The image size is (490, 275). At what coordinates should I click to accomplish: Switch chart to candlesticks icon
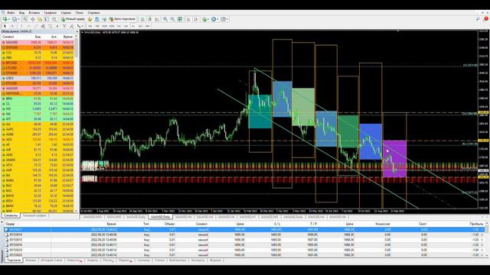coord(150,19)
